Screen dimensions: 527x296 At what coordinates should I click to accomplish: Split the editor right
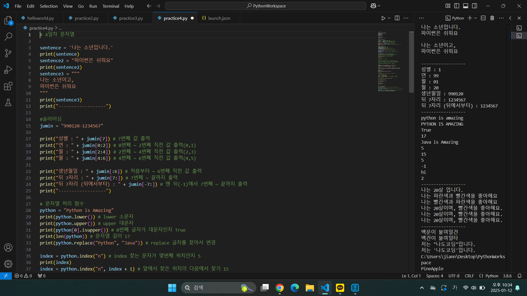point(397,18)
